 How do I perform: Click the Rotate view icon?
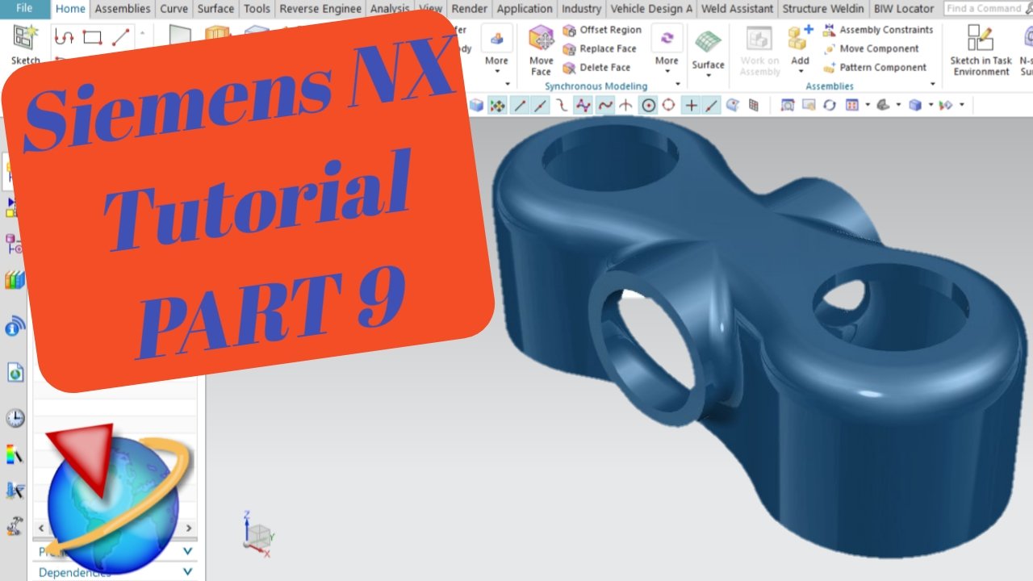[x=830, y=105]
